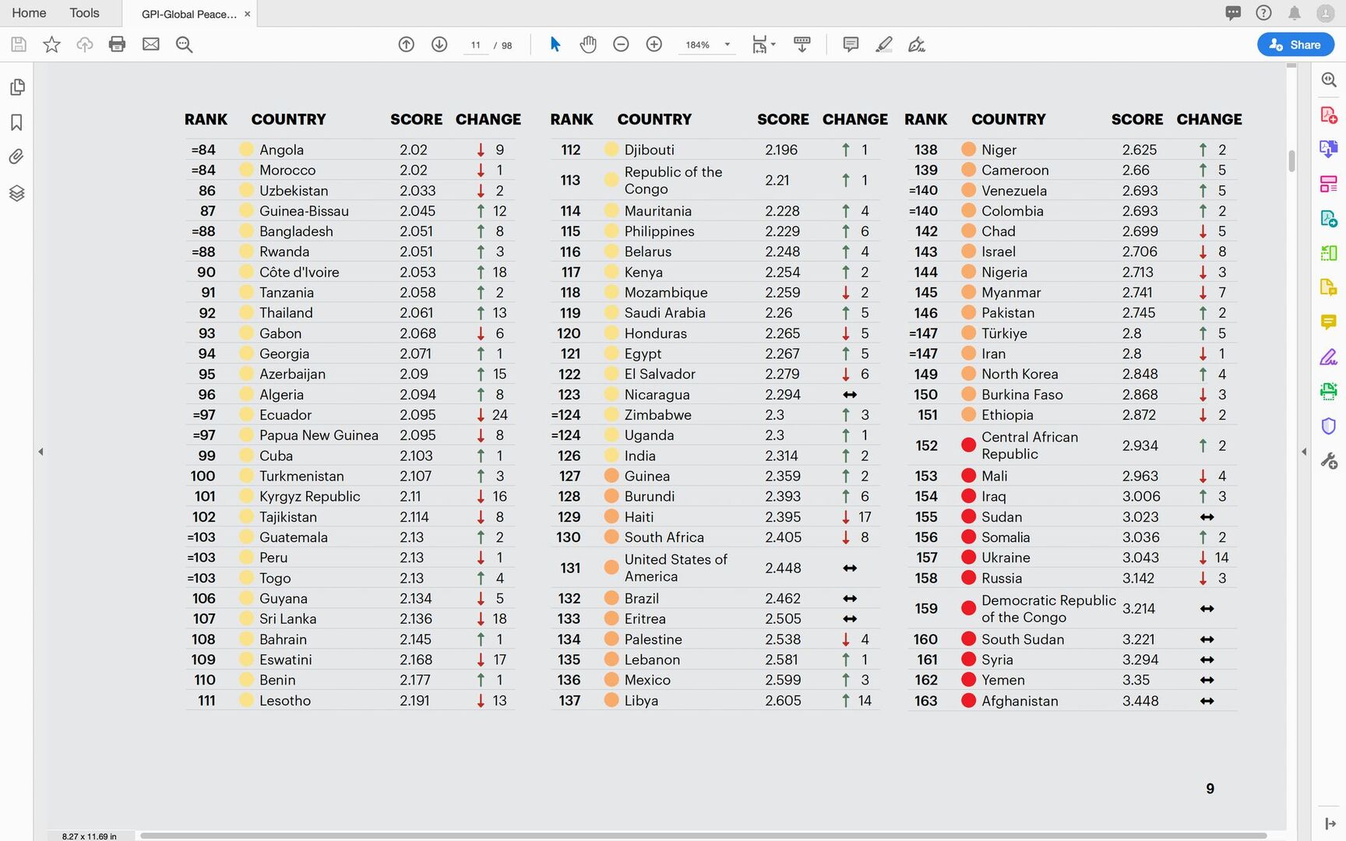Select the Highlight text pen tool

coord(883,44)
